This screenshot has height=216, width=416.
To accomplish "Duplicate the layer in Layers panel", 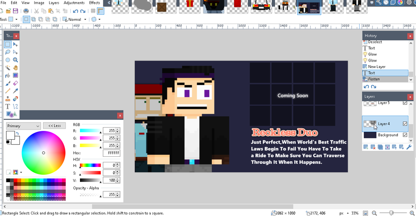I will point(380,147).
